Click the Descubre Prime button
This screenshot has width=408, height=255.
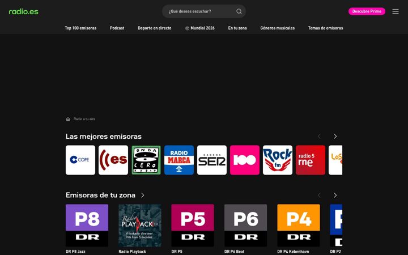click(x=367, y=11)
